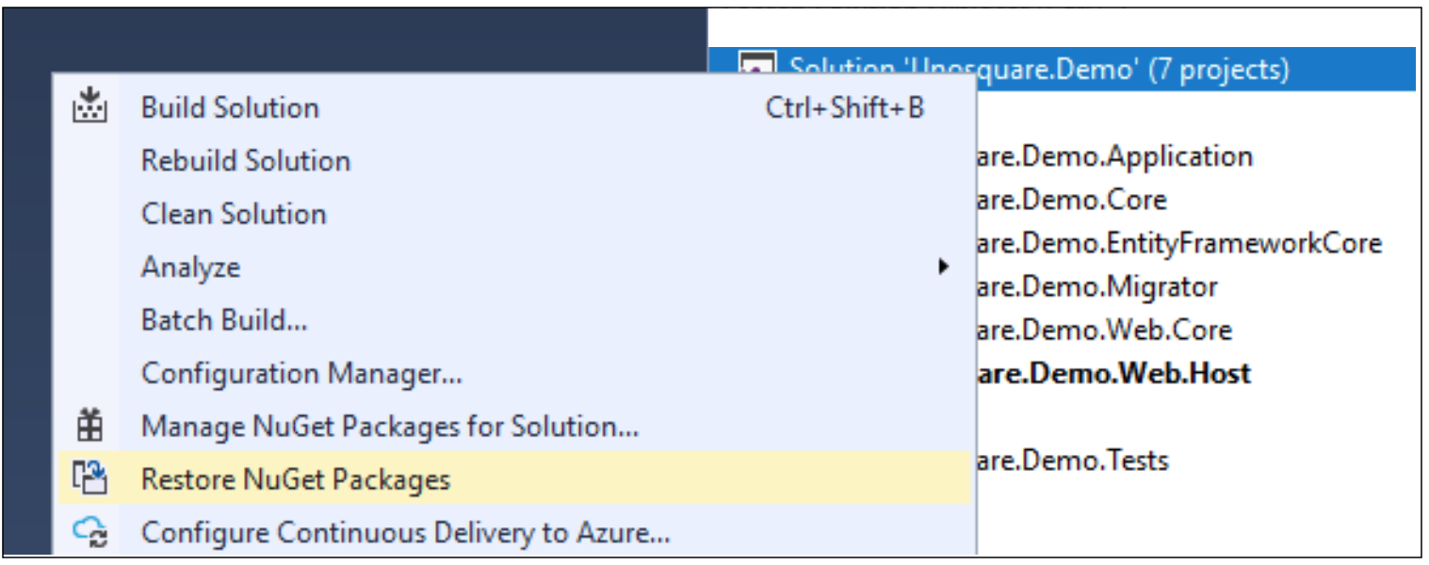Click the Azure cloud delivery icon

click(x=90, y=533)
